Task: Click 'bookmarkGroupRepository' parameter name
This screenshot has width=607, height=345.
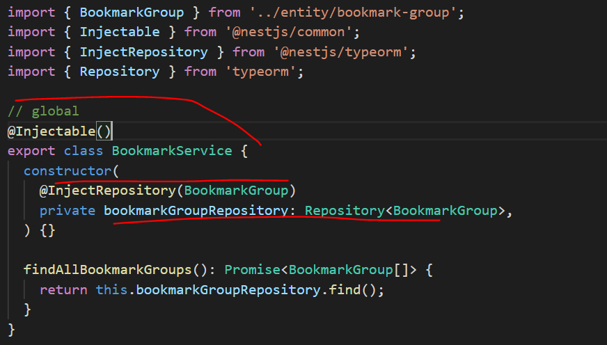Action: tap(196, 211)
